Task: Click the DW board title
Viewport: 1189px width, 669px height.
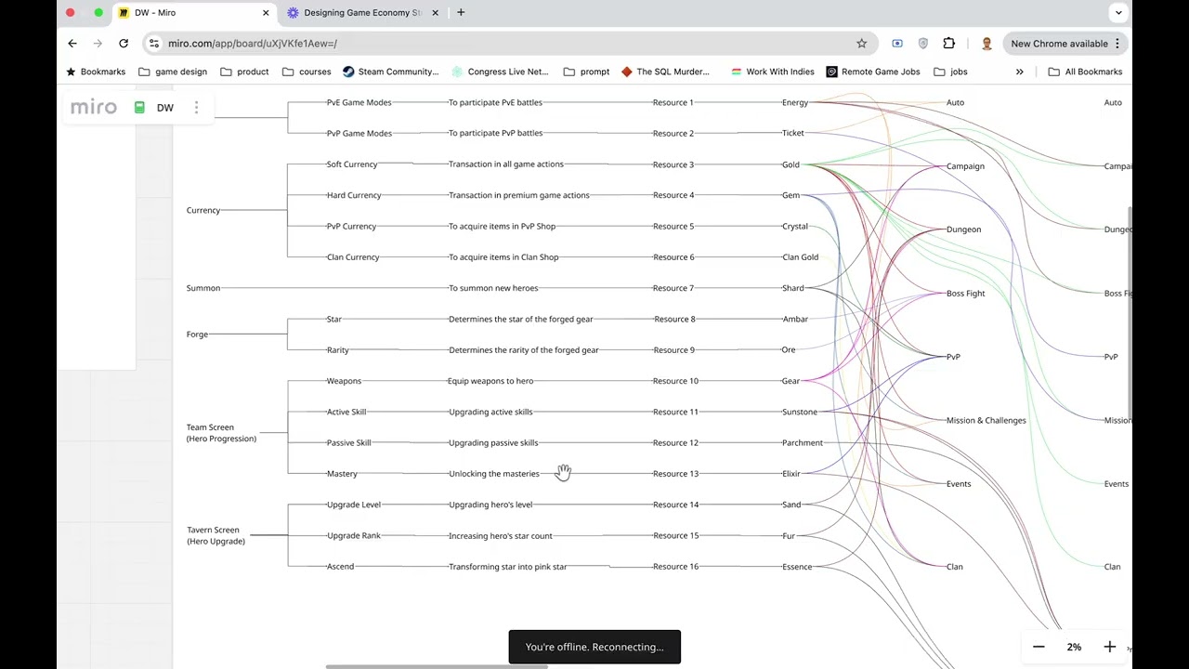Action: (x=165, y=108)
